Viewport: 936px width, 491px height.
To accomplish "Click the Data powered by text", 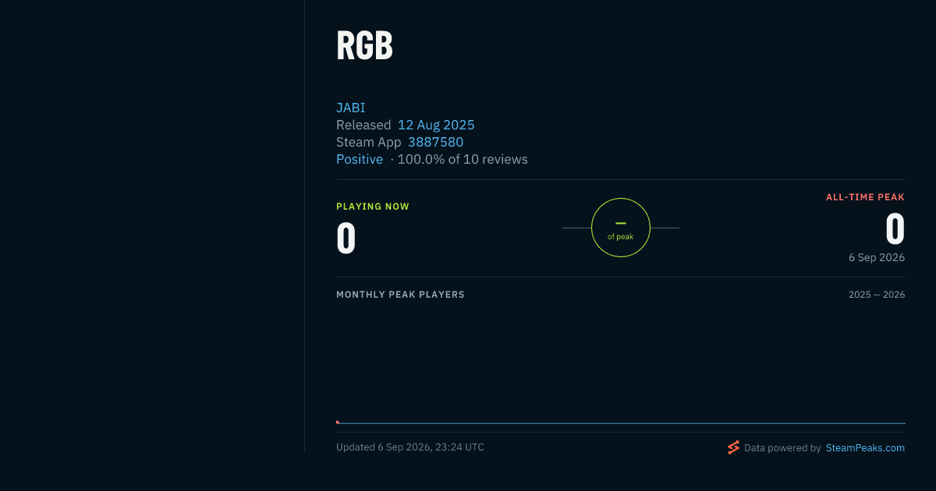I will click(782, 448).
